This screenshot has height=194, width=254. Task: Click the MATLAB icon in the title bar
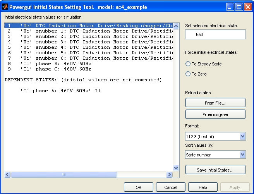(x=5, y=7)
